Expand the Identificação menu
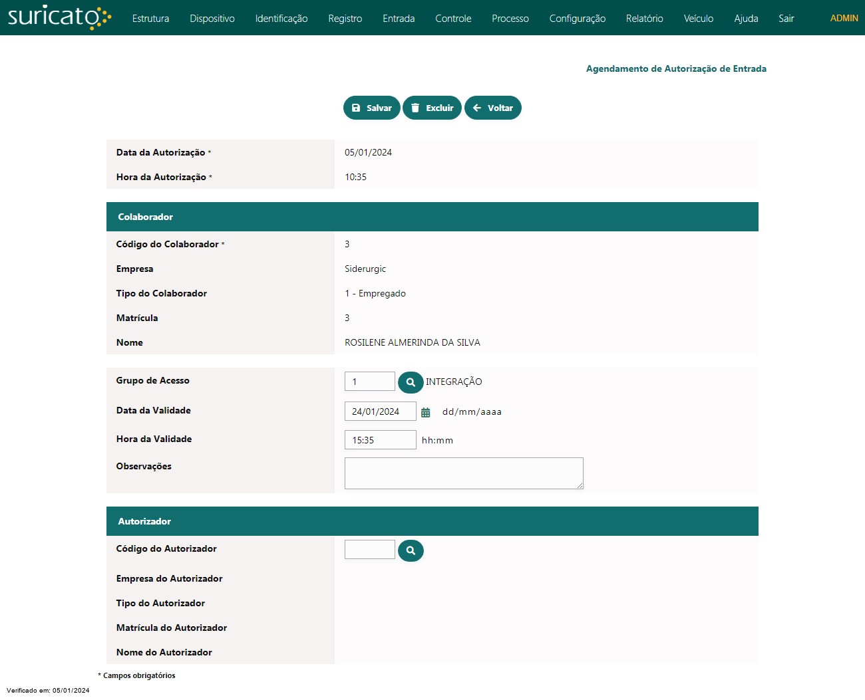This screenshot has width=865, height=700. click(281, 19)
